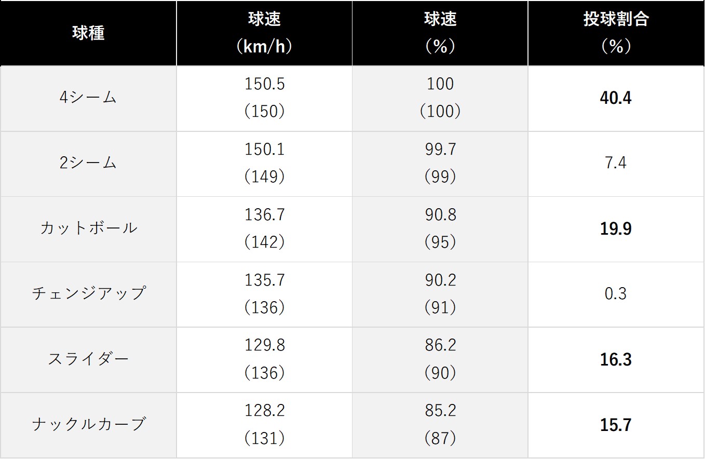Select the 0.3 pitch ratio cell
The width and height of the screenshot is (705, 459).
pos(616,295)
